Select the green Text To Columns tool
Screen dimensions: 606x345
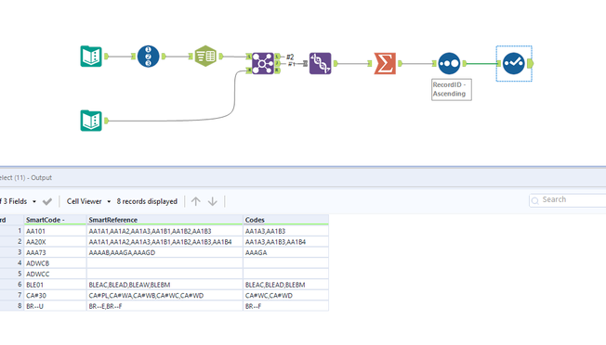[205, 57]
